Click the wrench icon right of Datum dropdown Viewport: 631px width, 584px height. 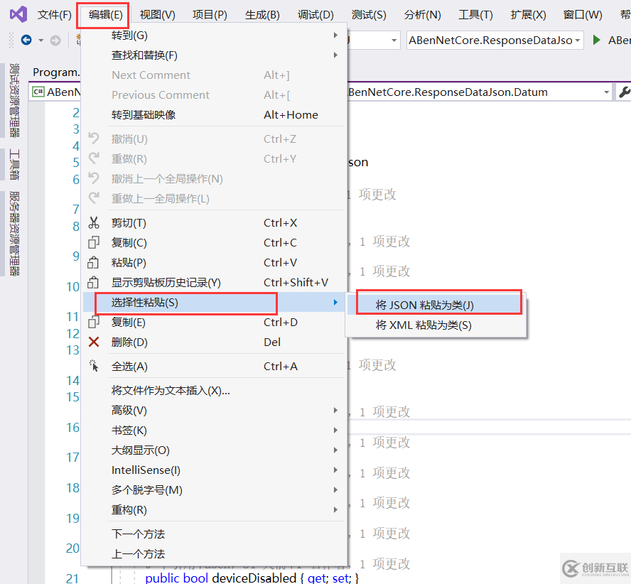(625, 92)
